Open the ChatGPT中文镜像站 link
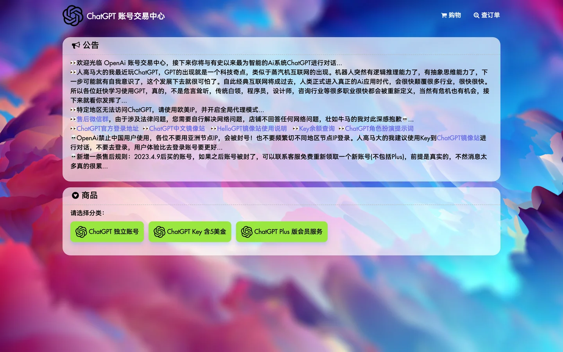563x352 pixels. point(177,129)
